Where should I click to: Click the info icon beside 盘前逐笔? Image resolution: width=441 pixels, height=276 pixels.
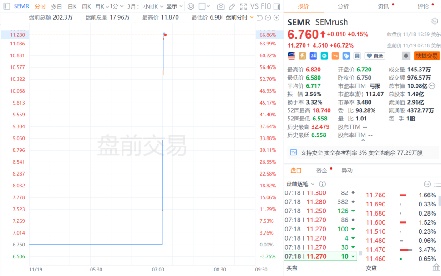323,184
